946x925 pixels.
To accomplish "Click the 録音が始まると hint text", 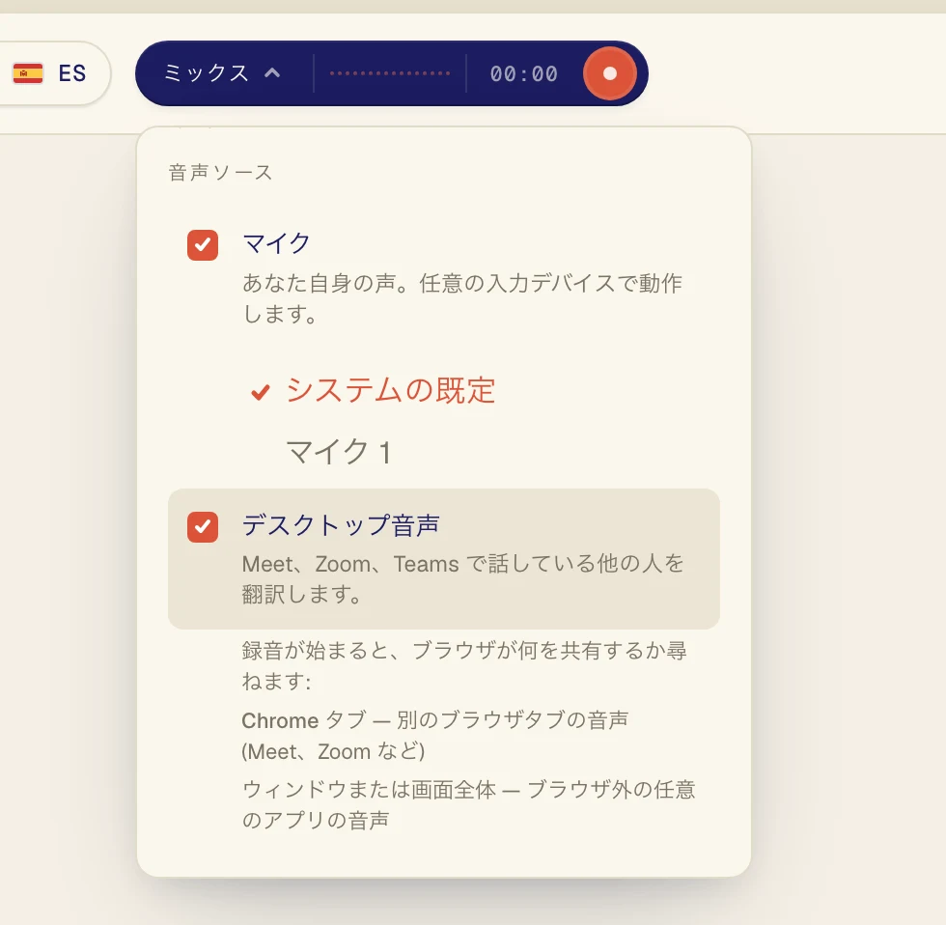I will [x=464, y=665].
